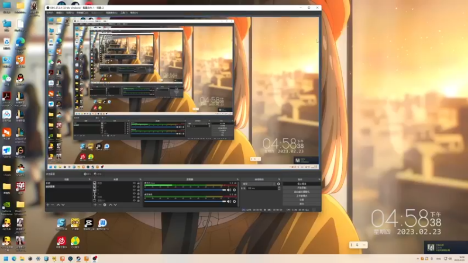Pop out the Scenes dock panel
Screen dimensions: 468x263
click(90, 179)
